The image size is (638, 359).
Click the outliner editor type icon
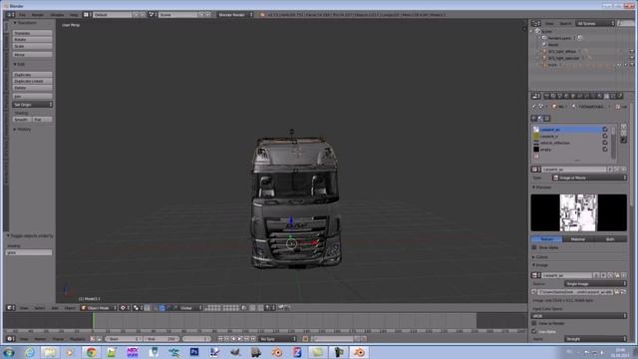[536, 24]
